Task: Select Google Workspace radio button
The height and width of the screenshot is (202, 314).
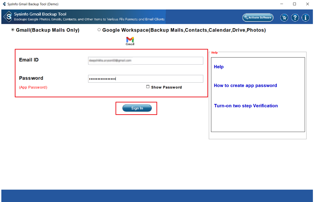Action: tap(99, 30)
